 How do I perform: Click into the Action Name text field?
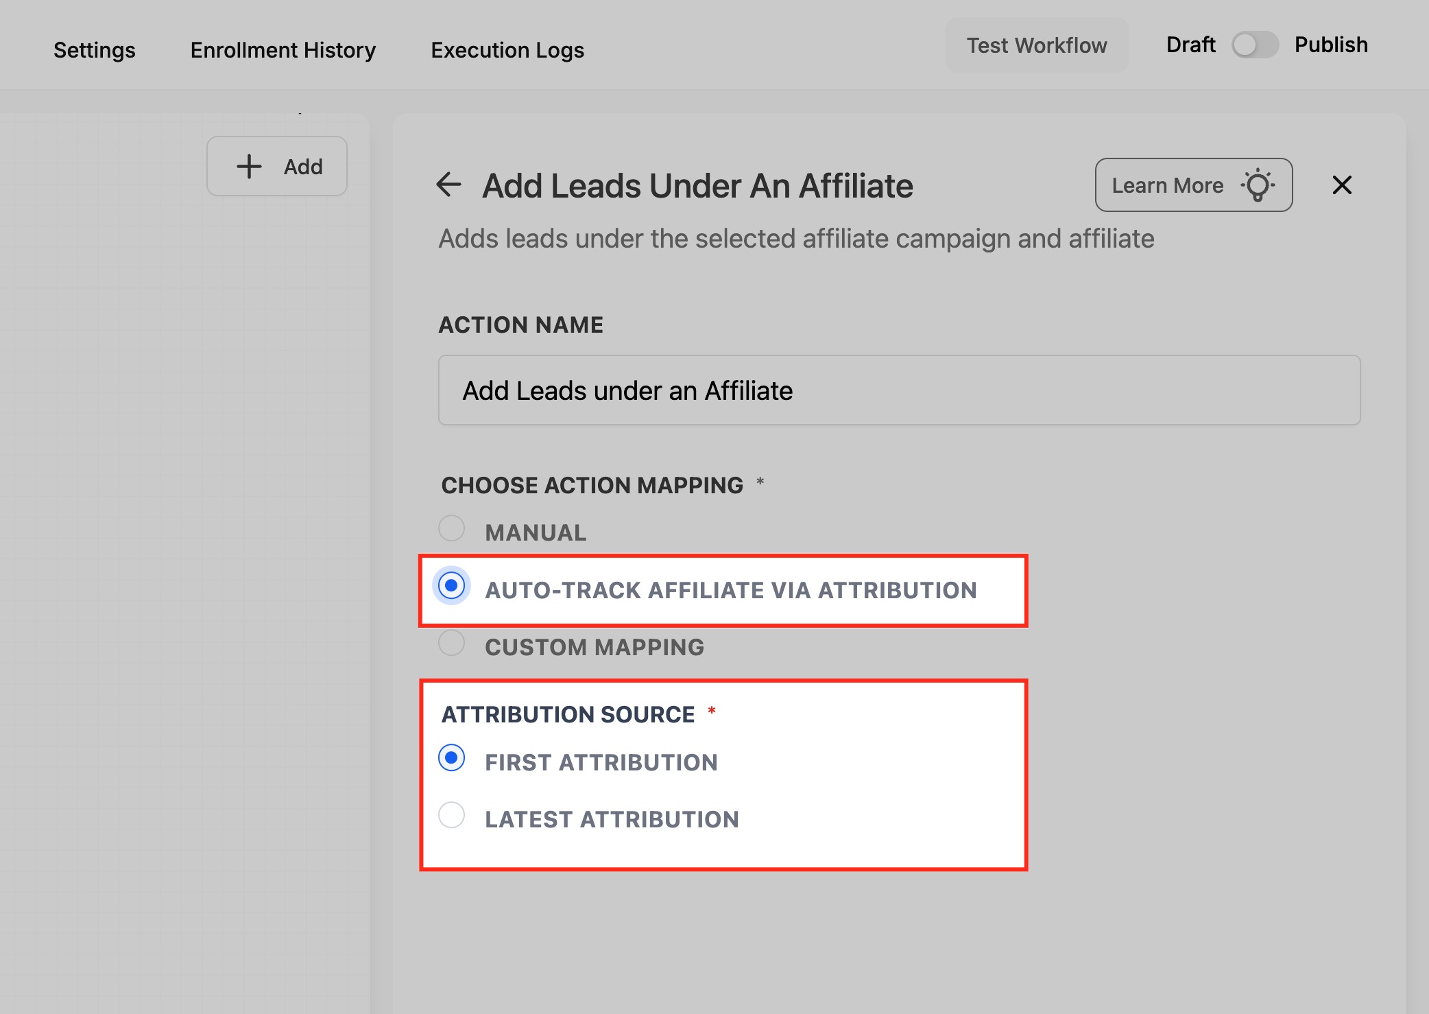[x=898, y=390]
